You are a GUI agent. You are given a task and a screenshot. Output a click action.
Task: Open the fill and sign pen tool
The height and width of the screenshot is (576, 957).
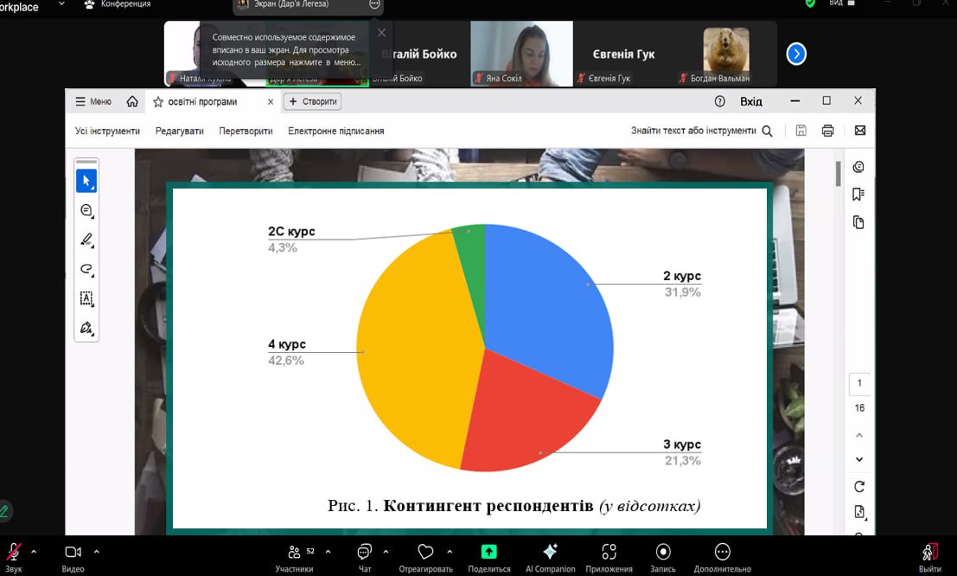[x=86, y=328]
